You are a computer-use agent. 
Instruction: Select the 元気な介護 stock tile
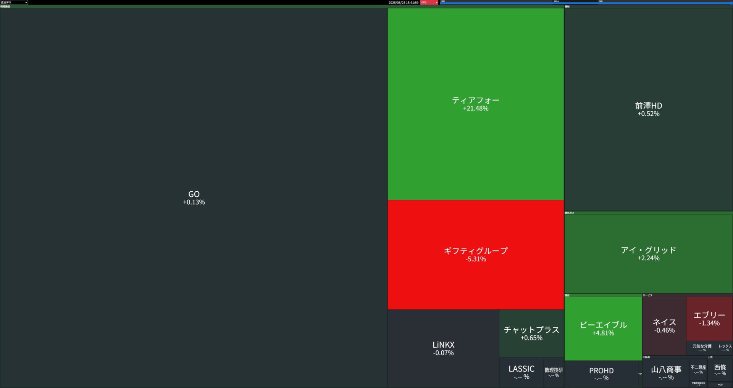(702, 348)
